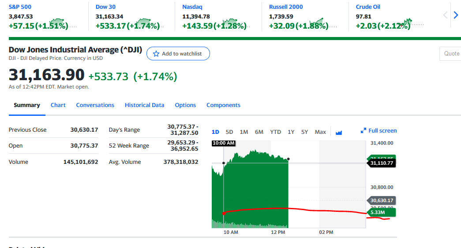Click the Dow Jones Industrial Average heading
The width and height of the screenshot is (461, 248).
pyautogui.click(x=75, y=50)
